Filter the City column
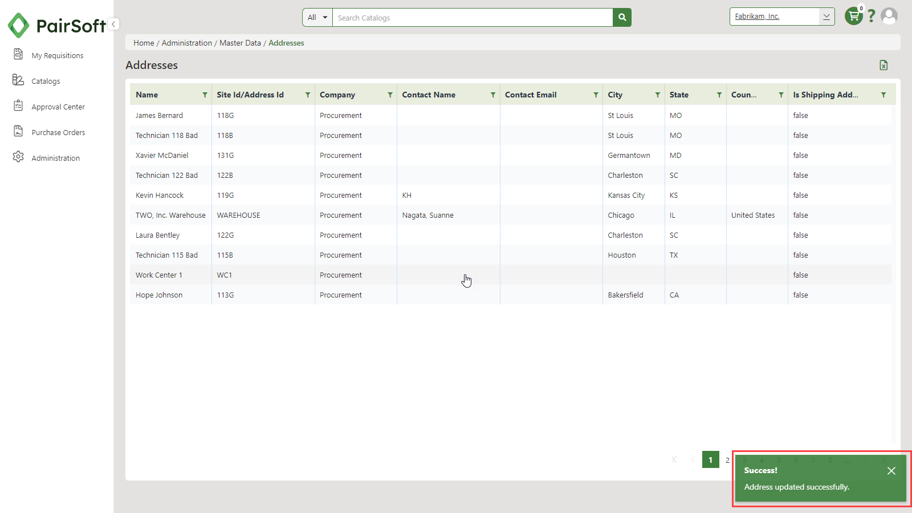 pos(658,95)
